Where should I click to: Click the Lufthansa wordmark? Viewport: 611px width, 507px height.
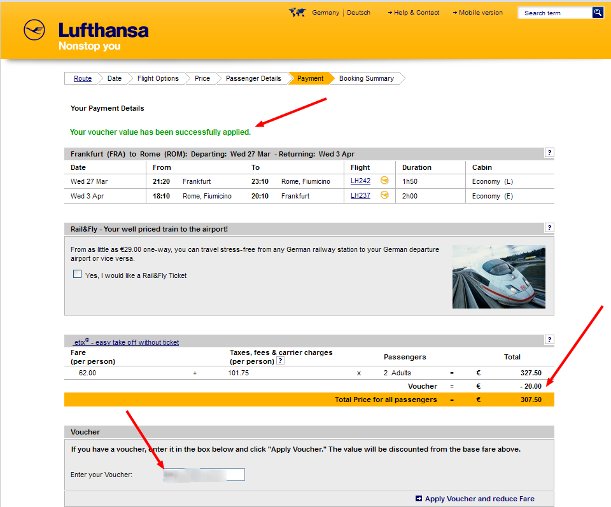coord(103,31)
